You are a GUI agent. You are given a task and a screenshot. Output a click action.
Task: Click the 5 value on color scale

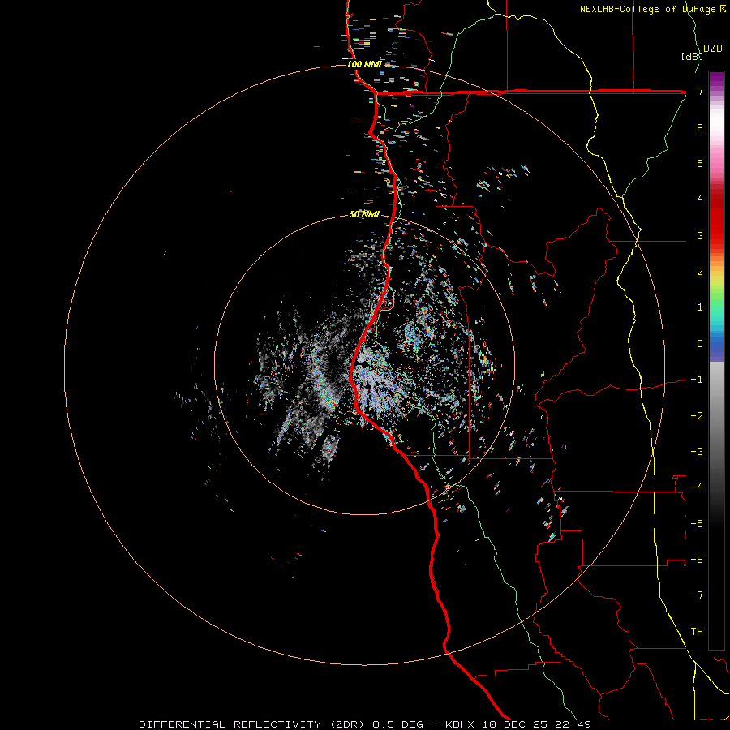pyautogui.click(x=700, y=163)
